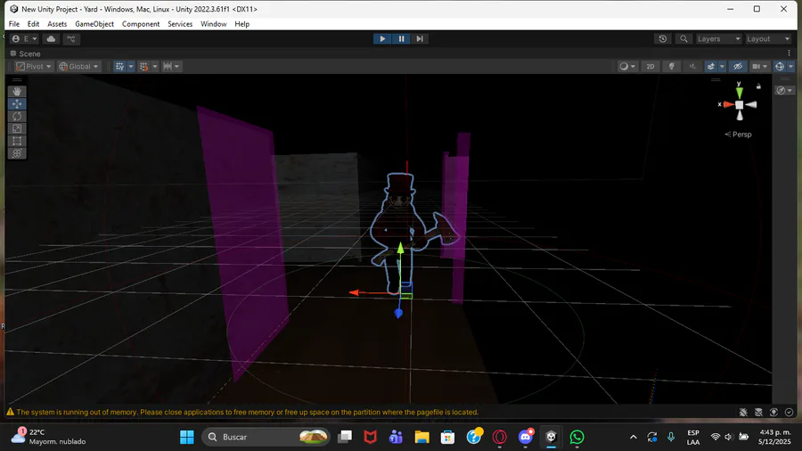Open the File menu
This screenshot has width=802, height=451.
pos(13,24)
